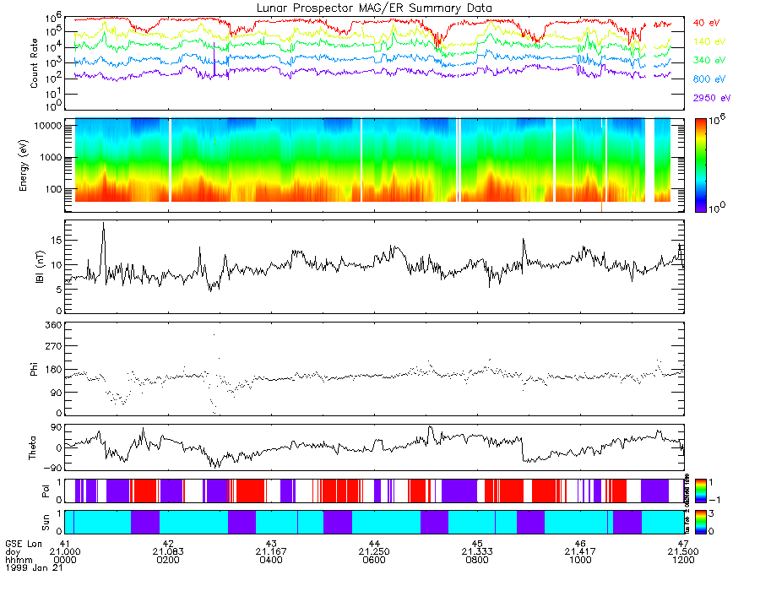Image resolution: width=760 pixels, height=591 pixels.
Task: Click the 'Count Rate' axis label
Action: pyautogui.click(x=34, y=63)
